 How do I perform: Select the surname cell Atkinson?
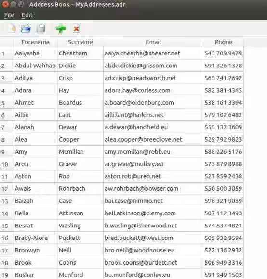80,213
